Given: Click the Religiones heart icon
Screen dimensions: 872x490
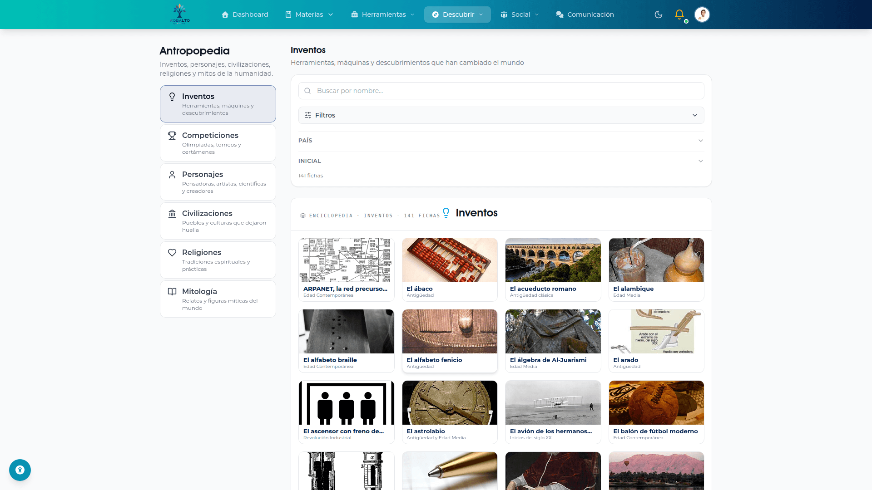Looking at the screenshot, I should (x=172, y=253).
